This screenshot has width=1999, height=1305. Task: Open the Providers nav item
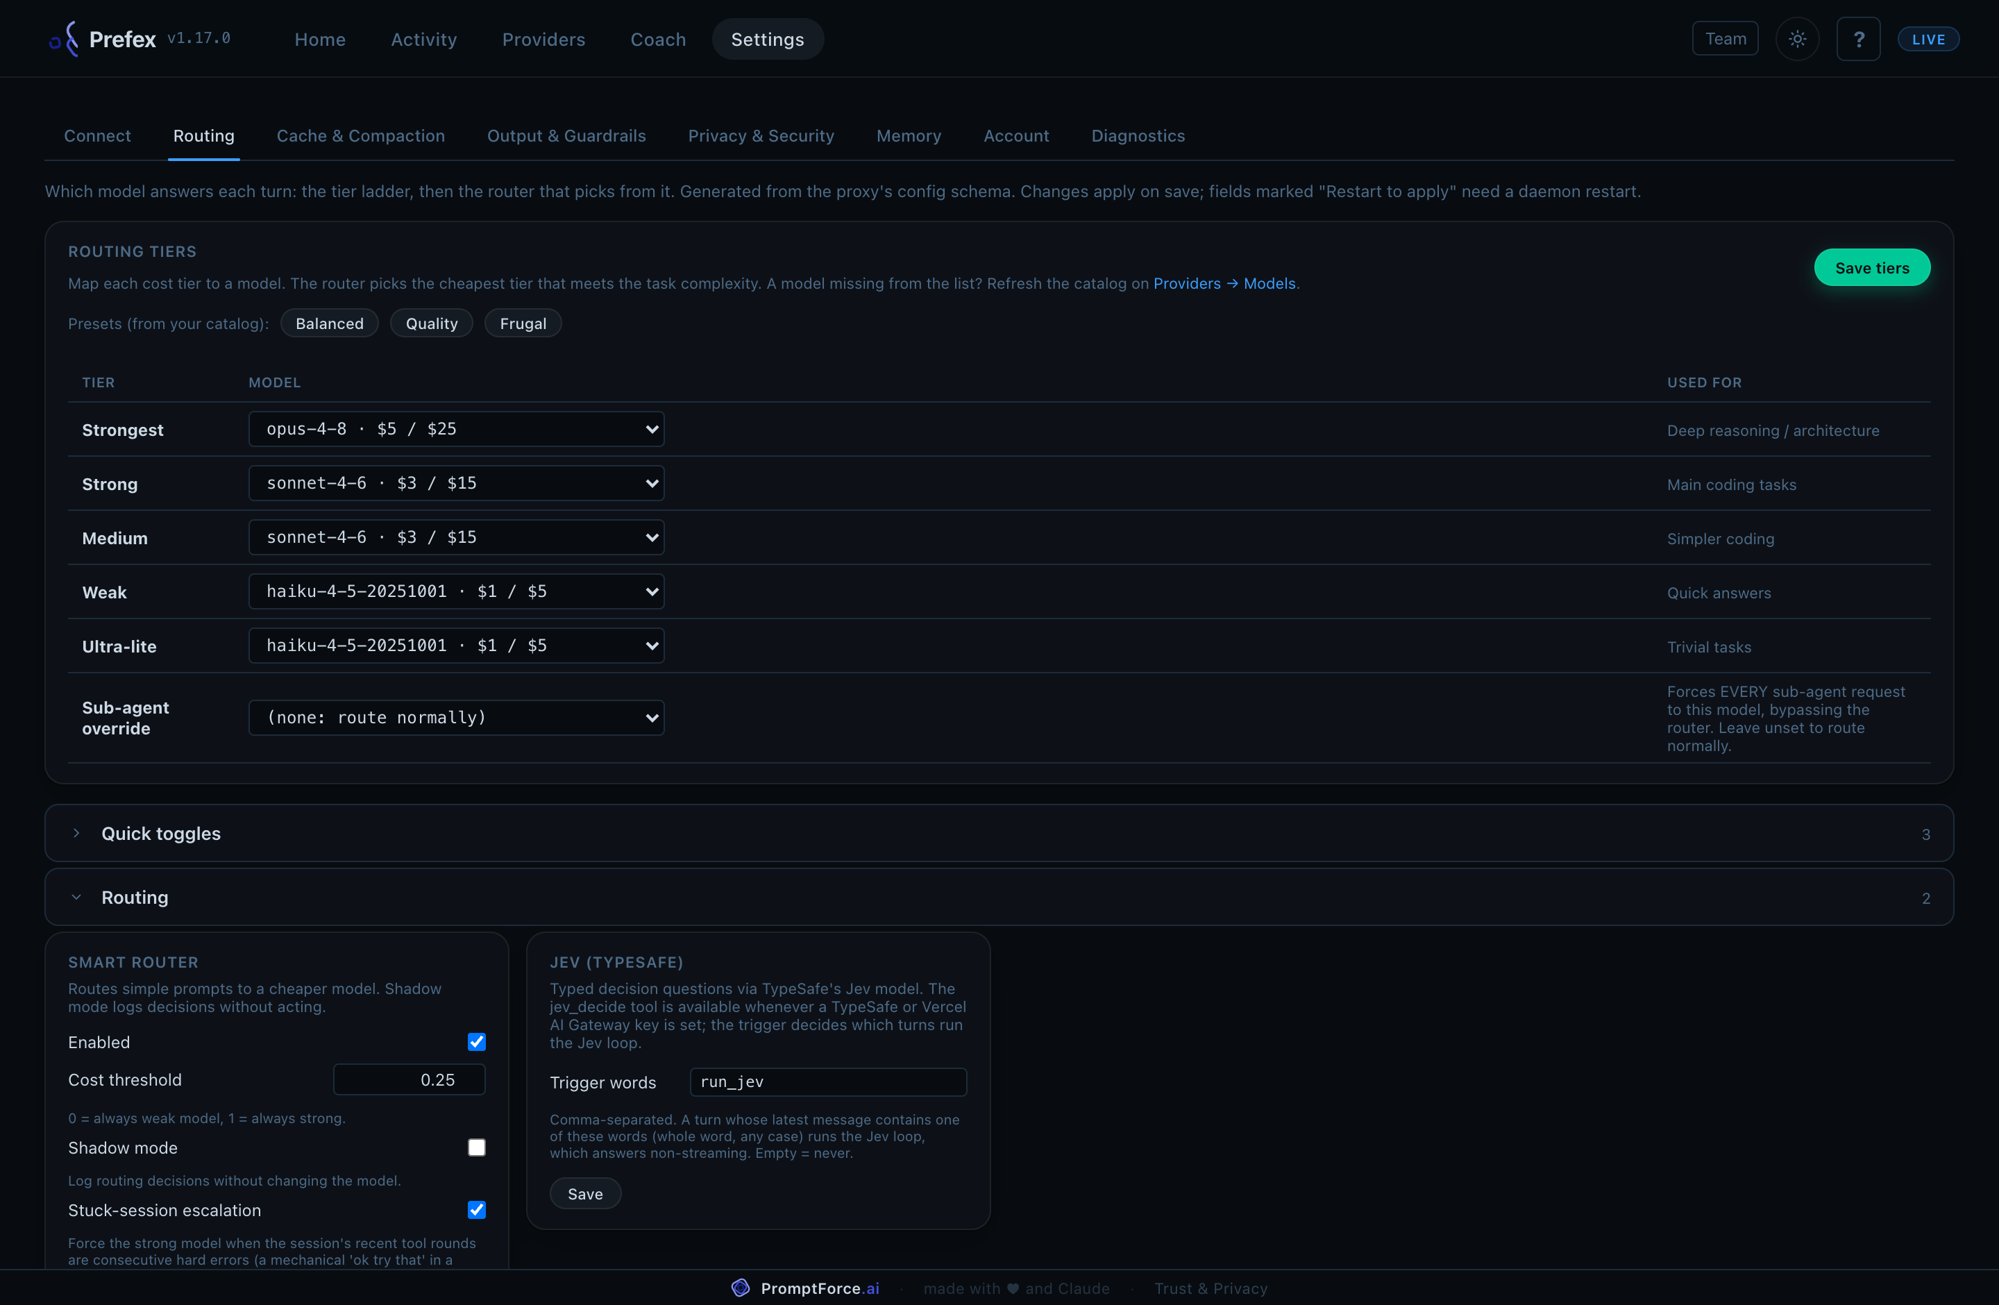pos(543,39)
